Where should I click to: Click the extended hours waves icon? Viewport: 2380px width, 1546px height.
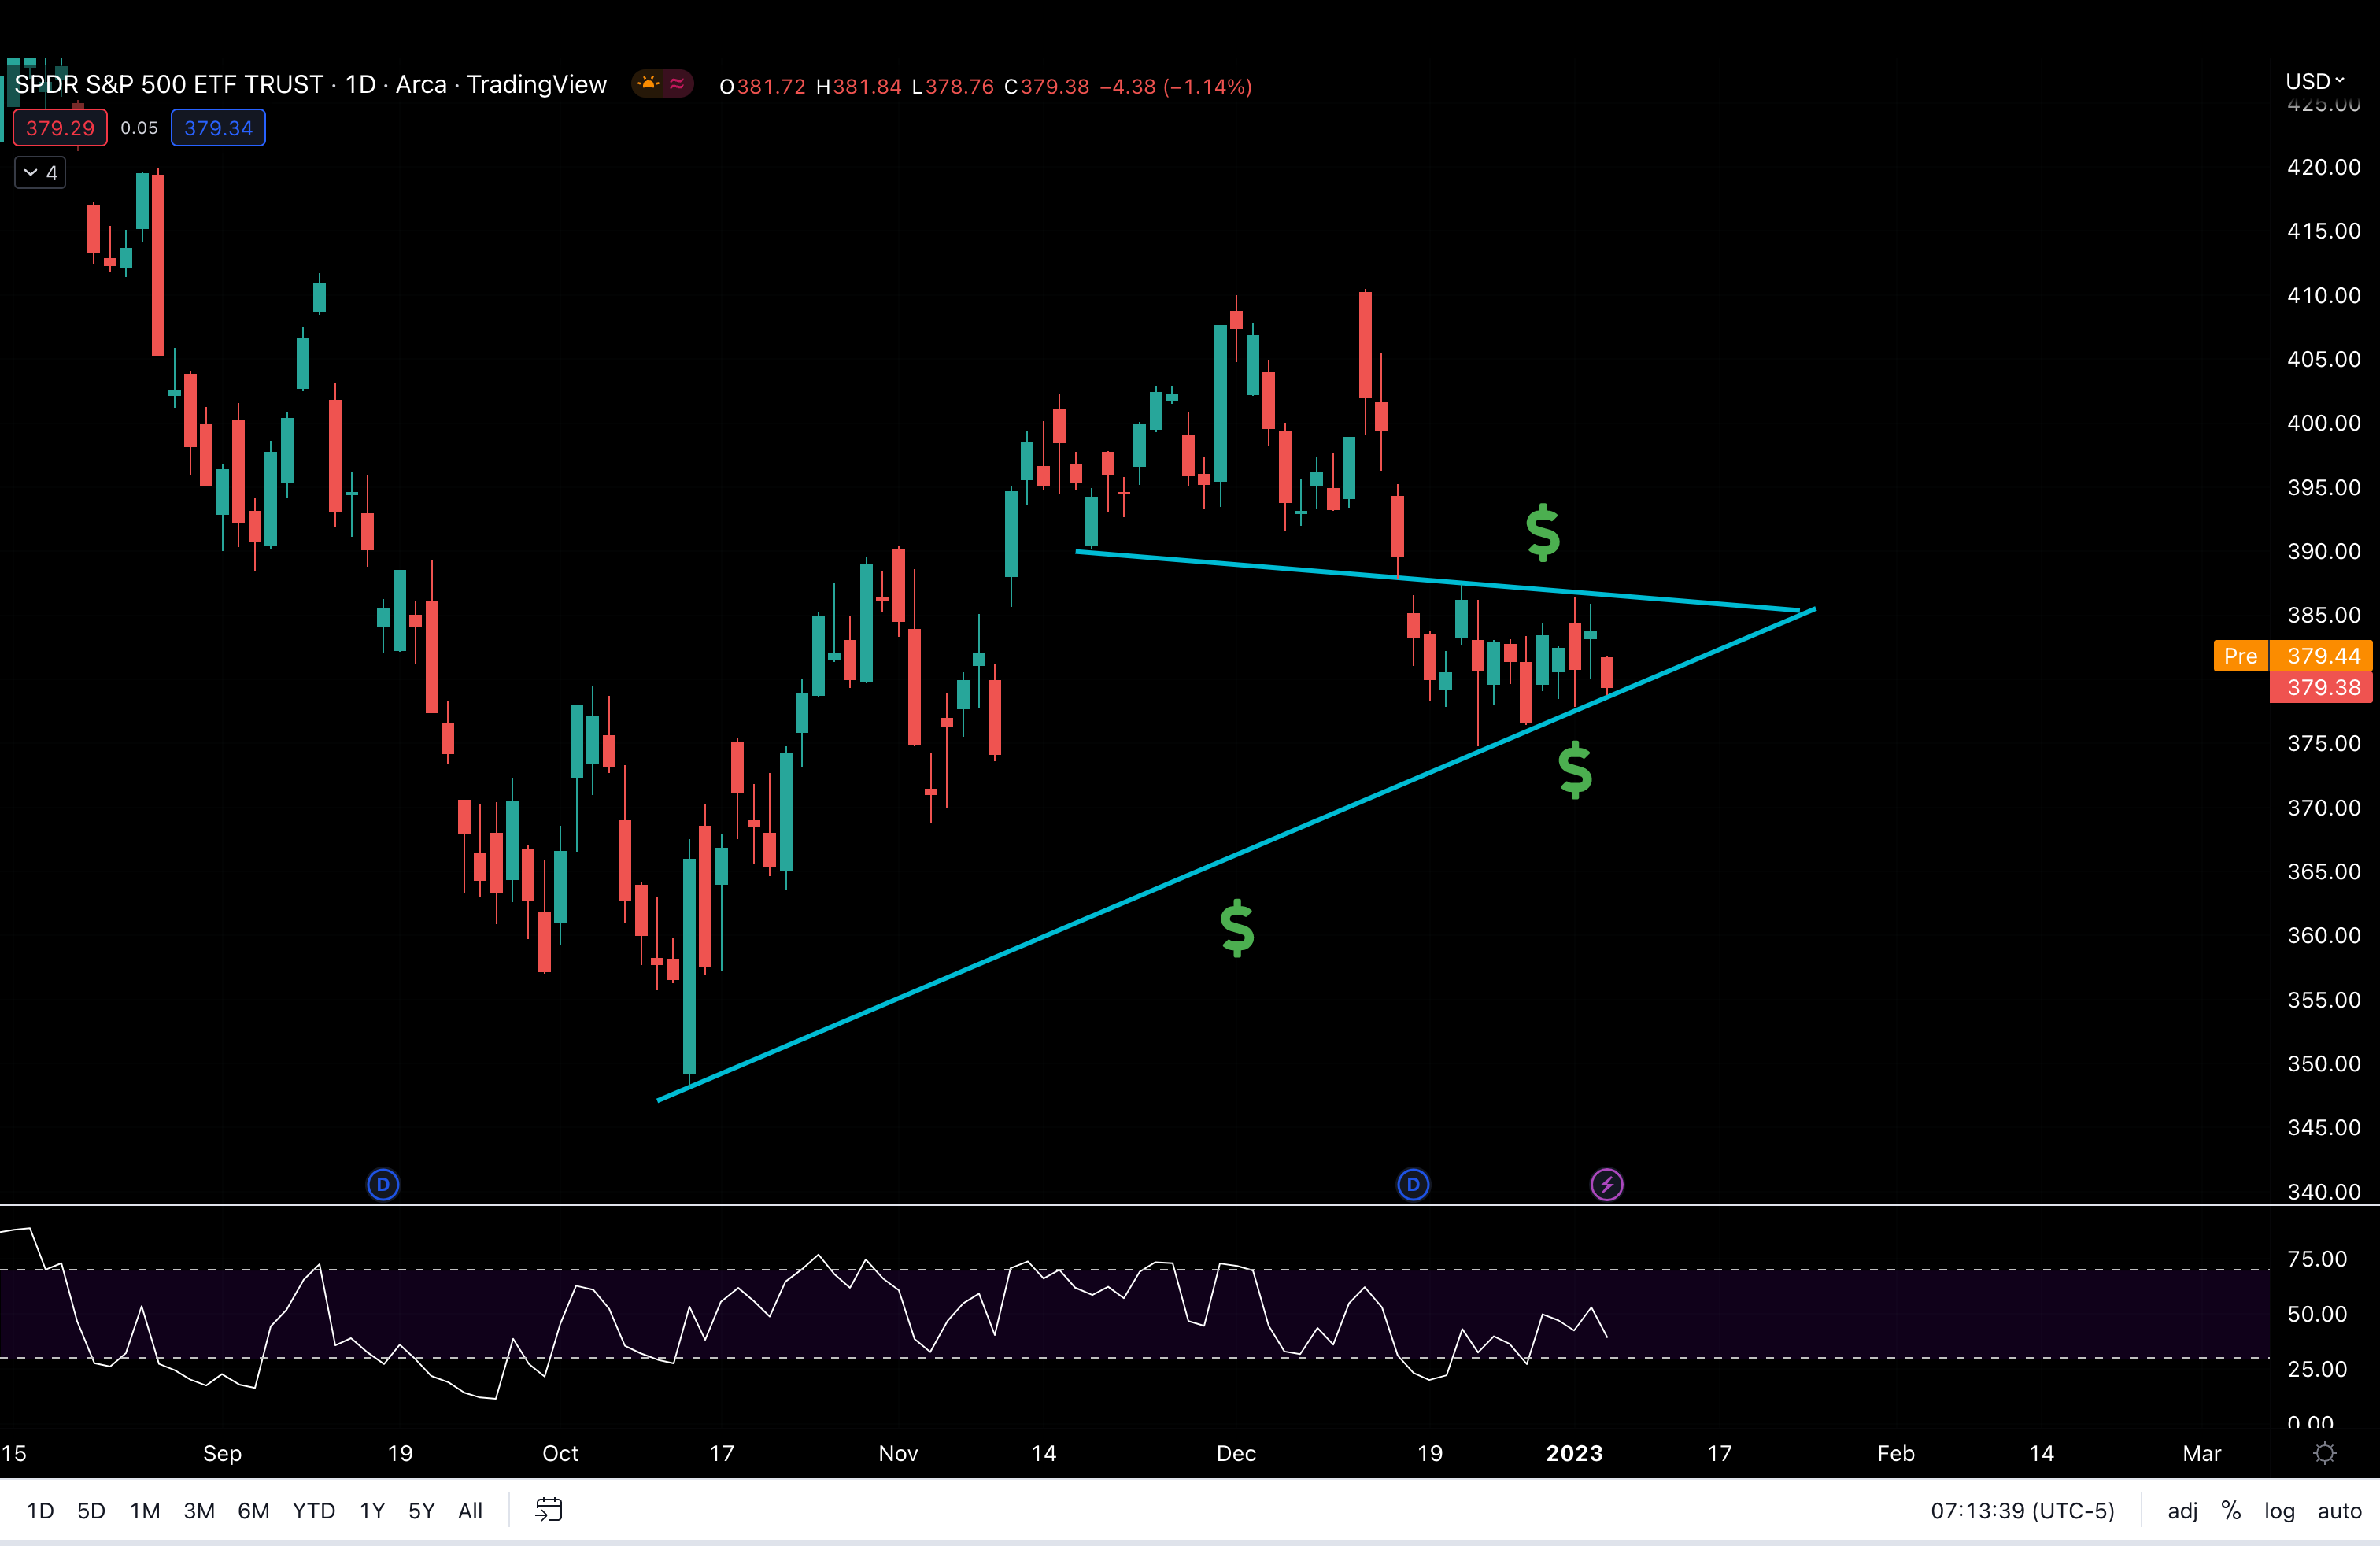pos(678,84)
